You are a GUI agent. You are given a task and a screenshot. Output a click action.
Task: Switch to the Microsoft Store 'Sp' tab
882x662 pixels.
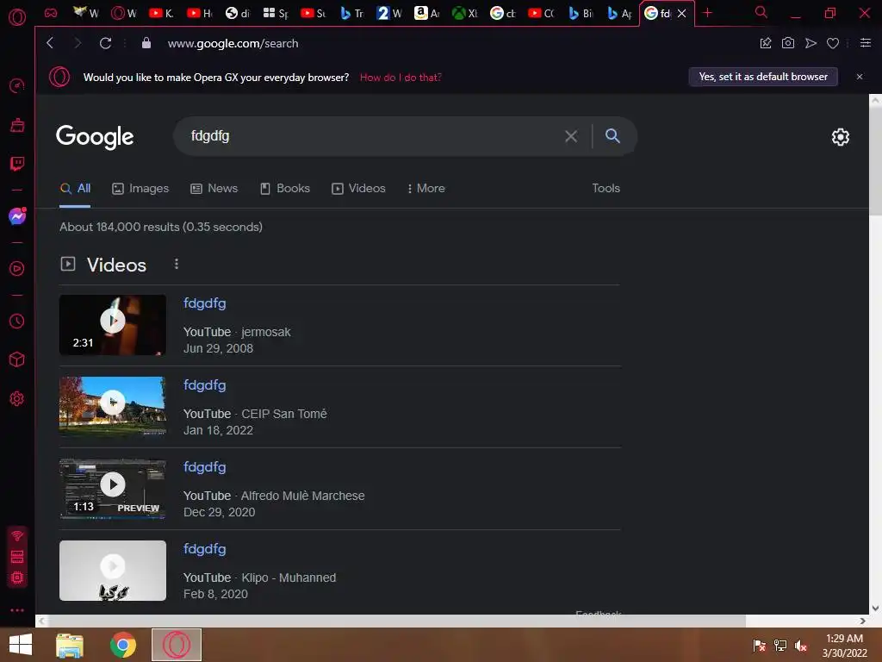(x=276, y=13)
